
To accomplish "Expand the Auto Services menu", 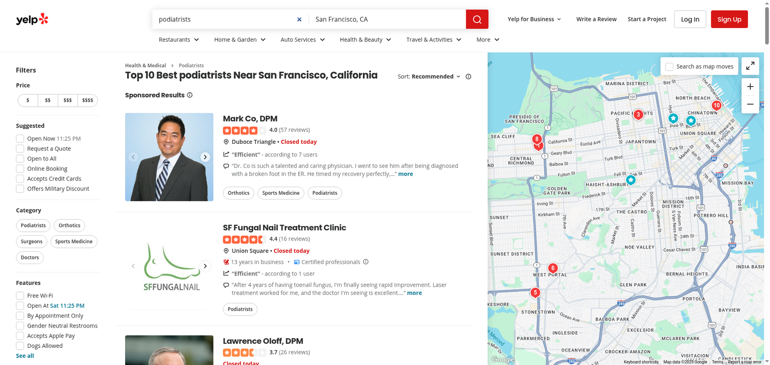I will tap(303, 39).
